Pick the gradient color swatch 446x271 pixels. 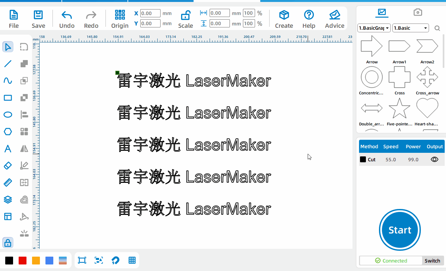click(63, 260)
